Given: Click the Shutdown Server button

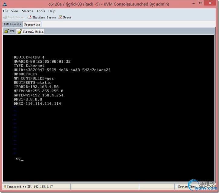Looking at the screenshot, I should (42, 17).
